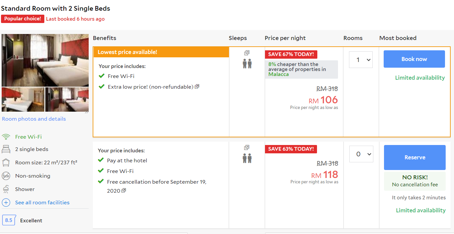
Task: Click the shower icon in room features
Action: tap(6, 189)
